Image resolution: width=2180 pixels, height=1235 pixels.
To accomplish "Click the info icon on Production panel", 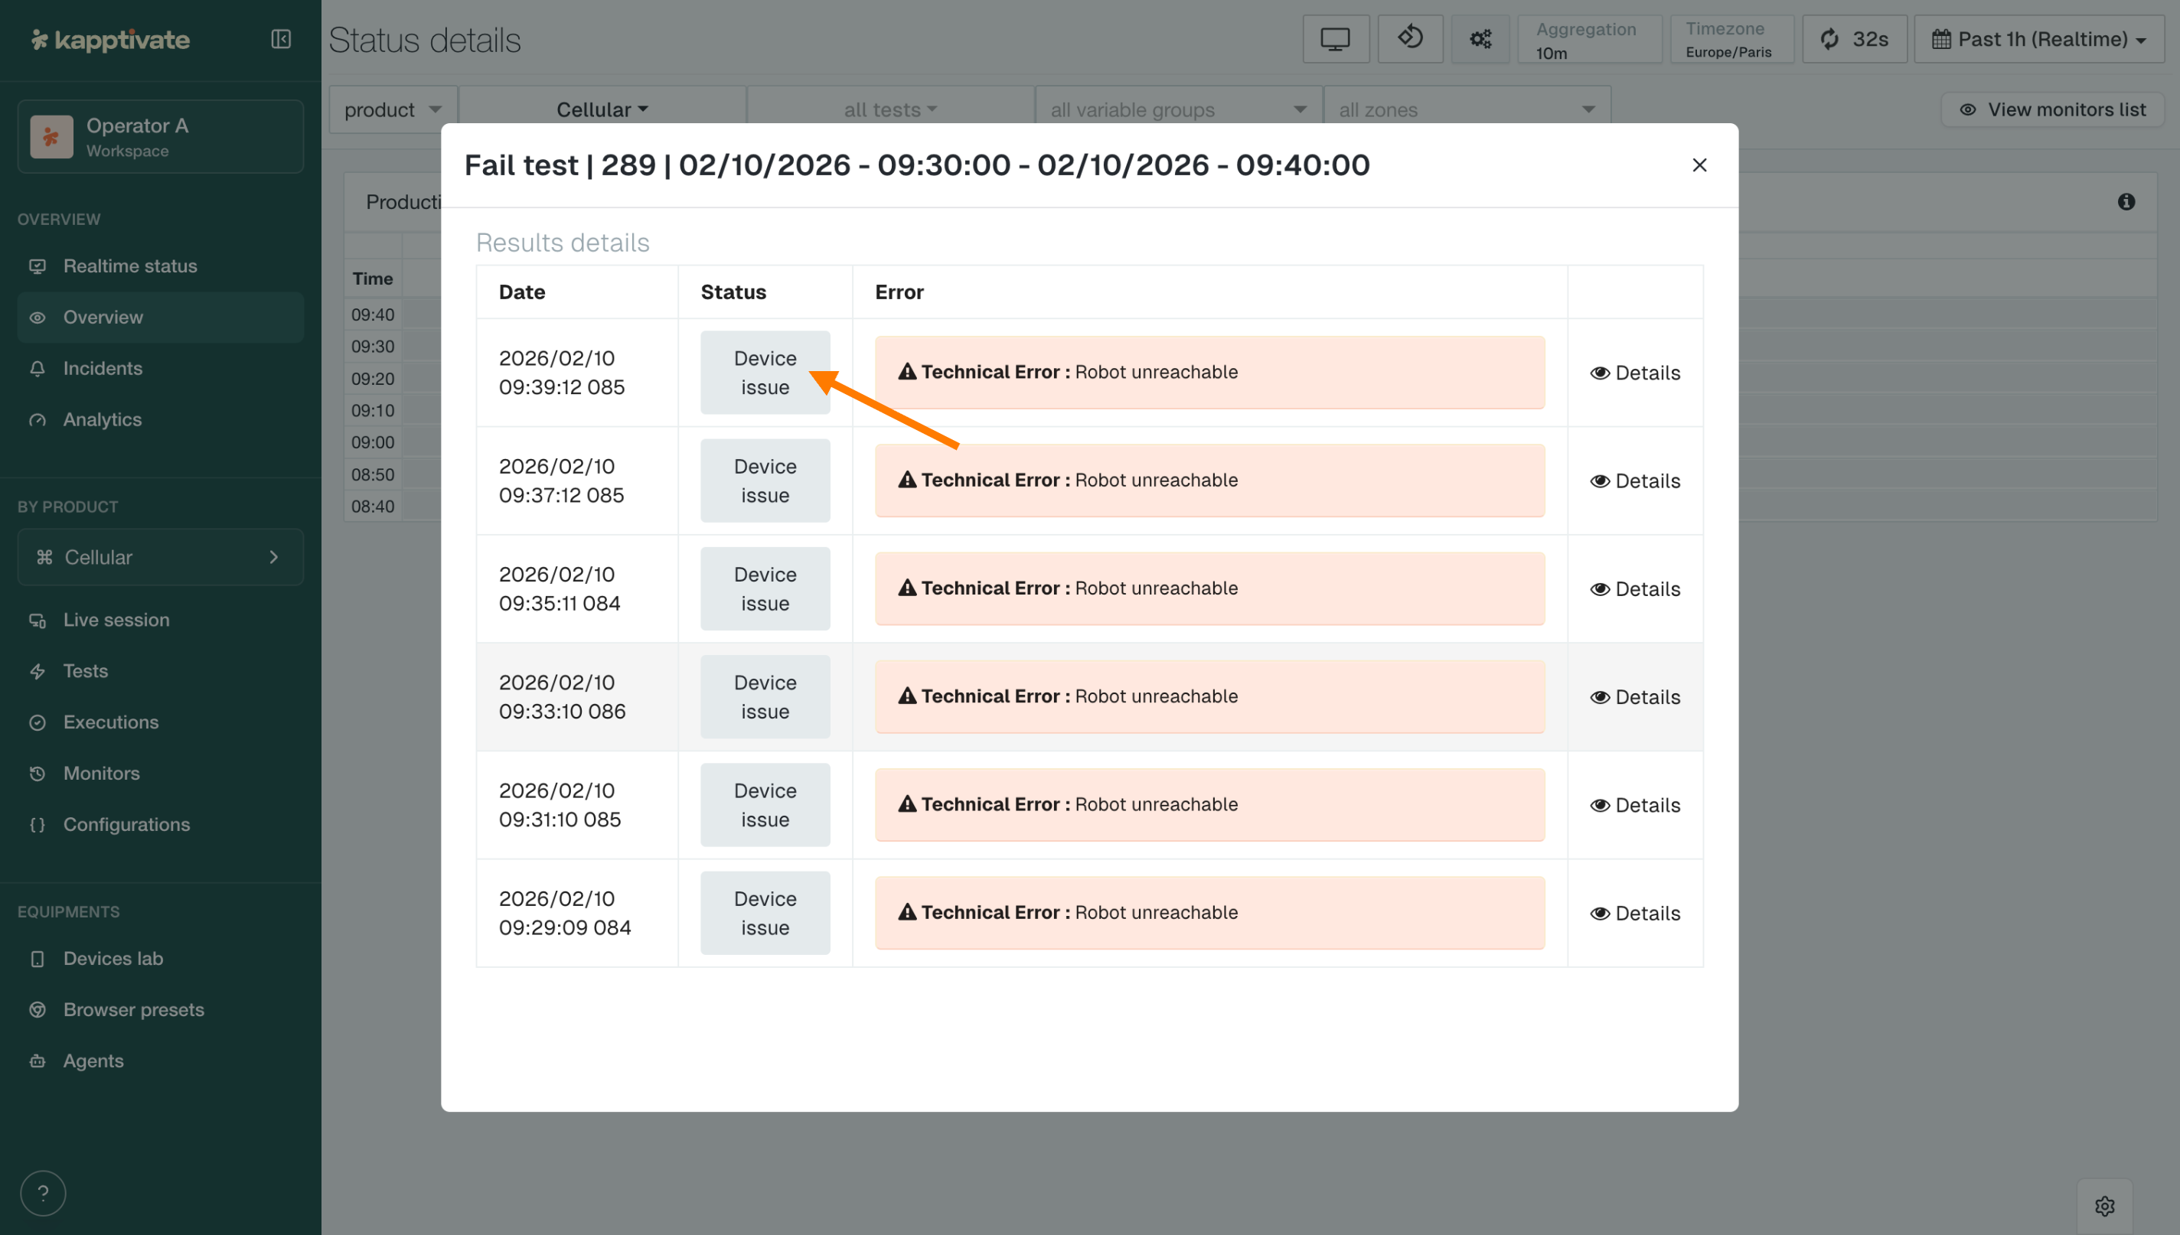I will (x=2126, y=202).
